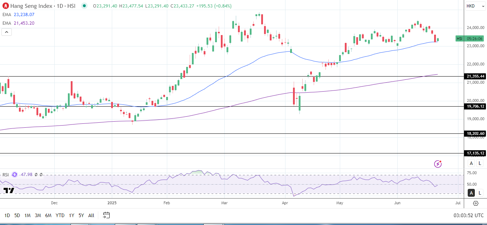The height and width of the screenshot is (225, 487).
Task: Click the 24,000.00 price axis label
Action: (475, 28)
